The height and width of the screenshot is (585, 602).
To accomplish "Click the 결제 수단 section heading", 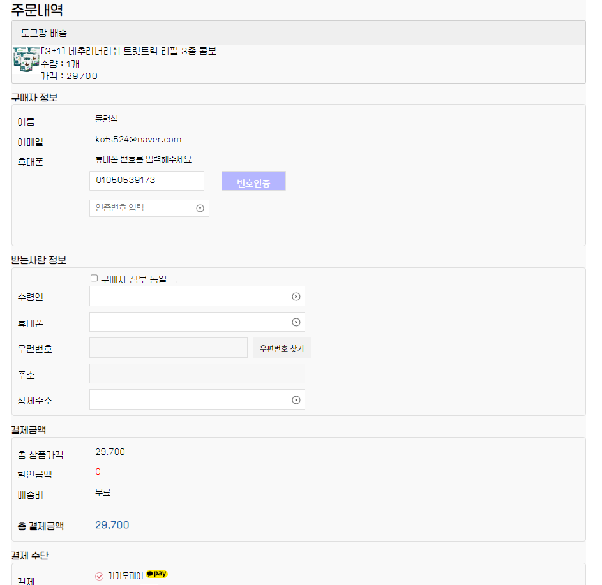I will [30, 556].
